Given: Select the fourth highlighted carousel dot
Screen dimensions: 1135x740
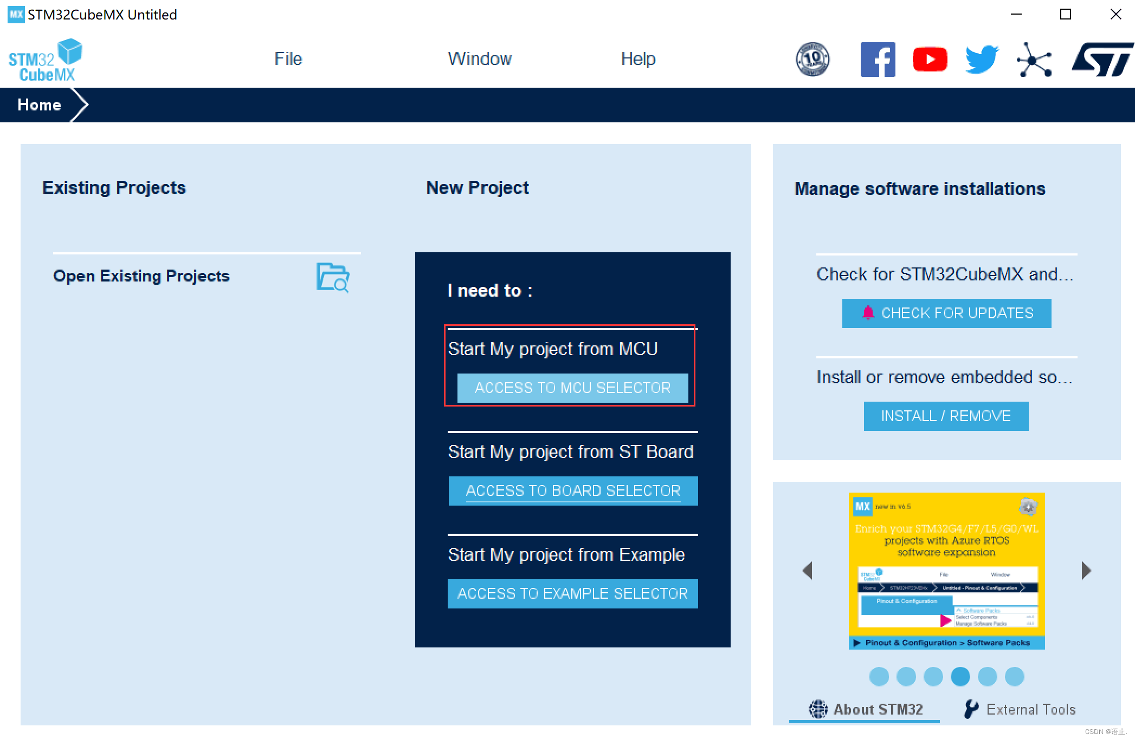Looking at the screenshot, I should coord(960,677).
